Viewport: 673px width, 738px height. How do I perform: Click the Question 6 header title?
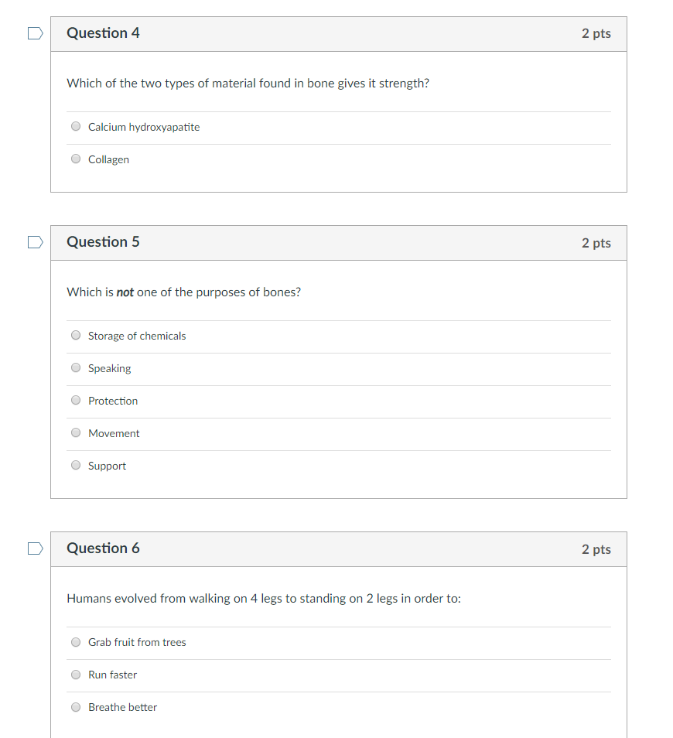pos(103,548)
